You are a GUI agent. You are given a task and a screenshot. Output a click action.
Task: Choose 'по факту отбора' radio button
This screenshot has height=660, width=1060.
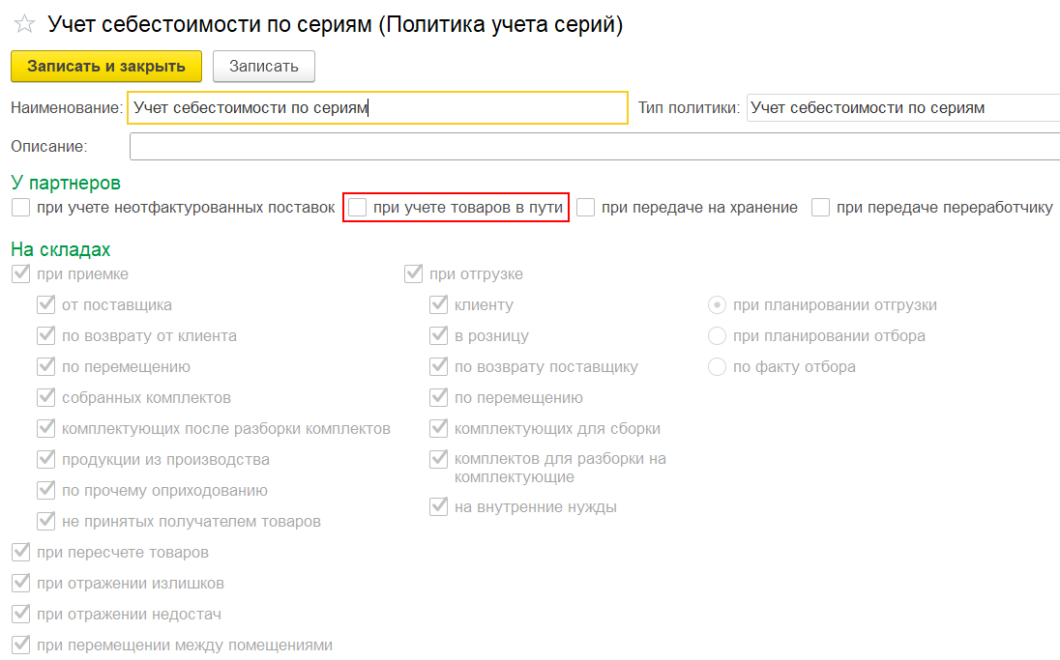tap(718, 366)
